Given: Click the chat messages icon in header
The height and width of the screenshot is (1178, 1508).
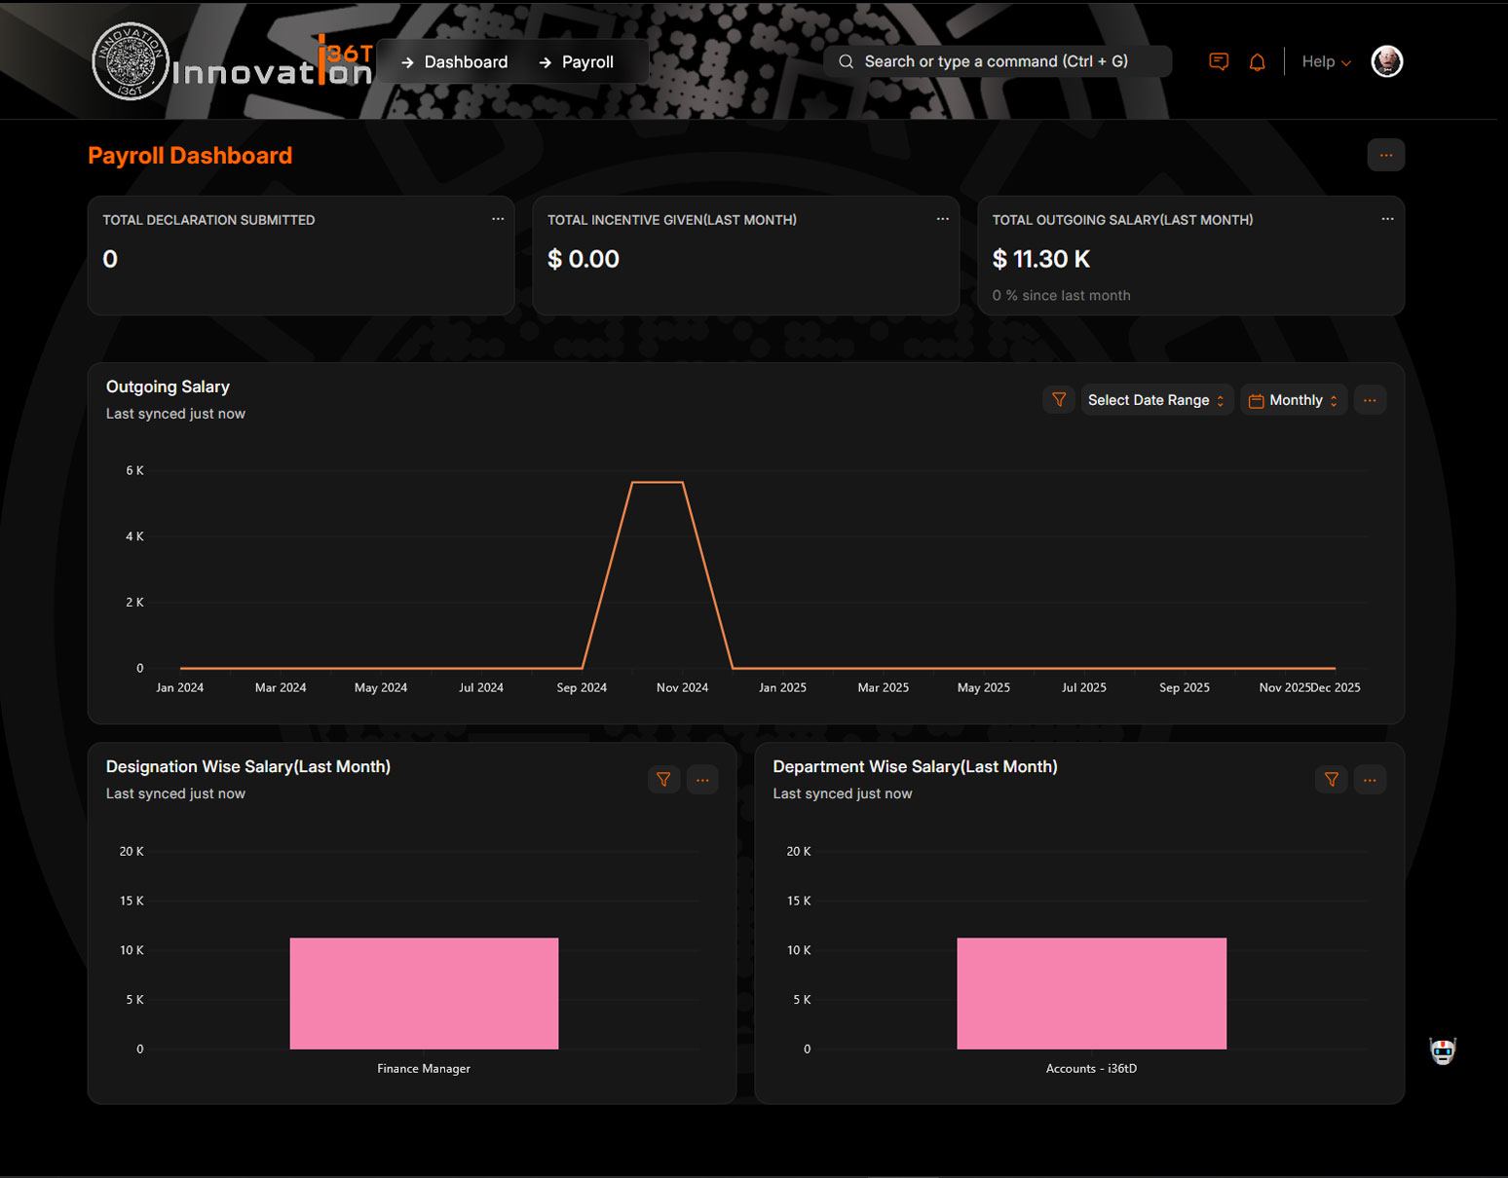Looking at the screenshot, I should pyautogui.click(x=1218, y=61).
